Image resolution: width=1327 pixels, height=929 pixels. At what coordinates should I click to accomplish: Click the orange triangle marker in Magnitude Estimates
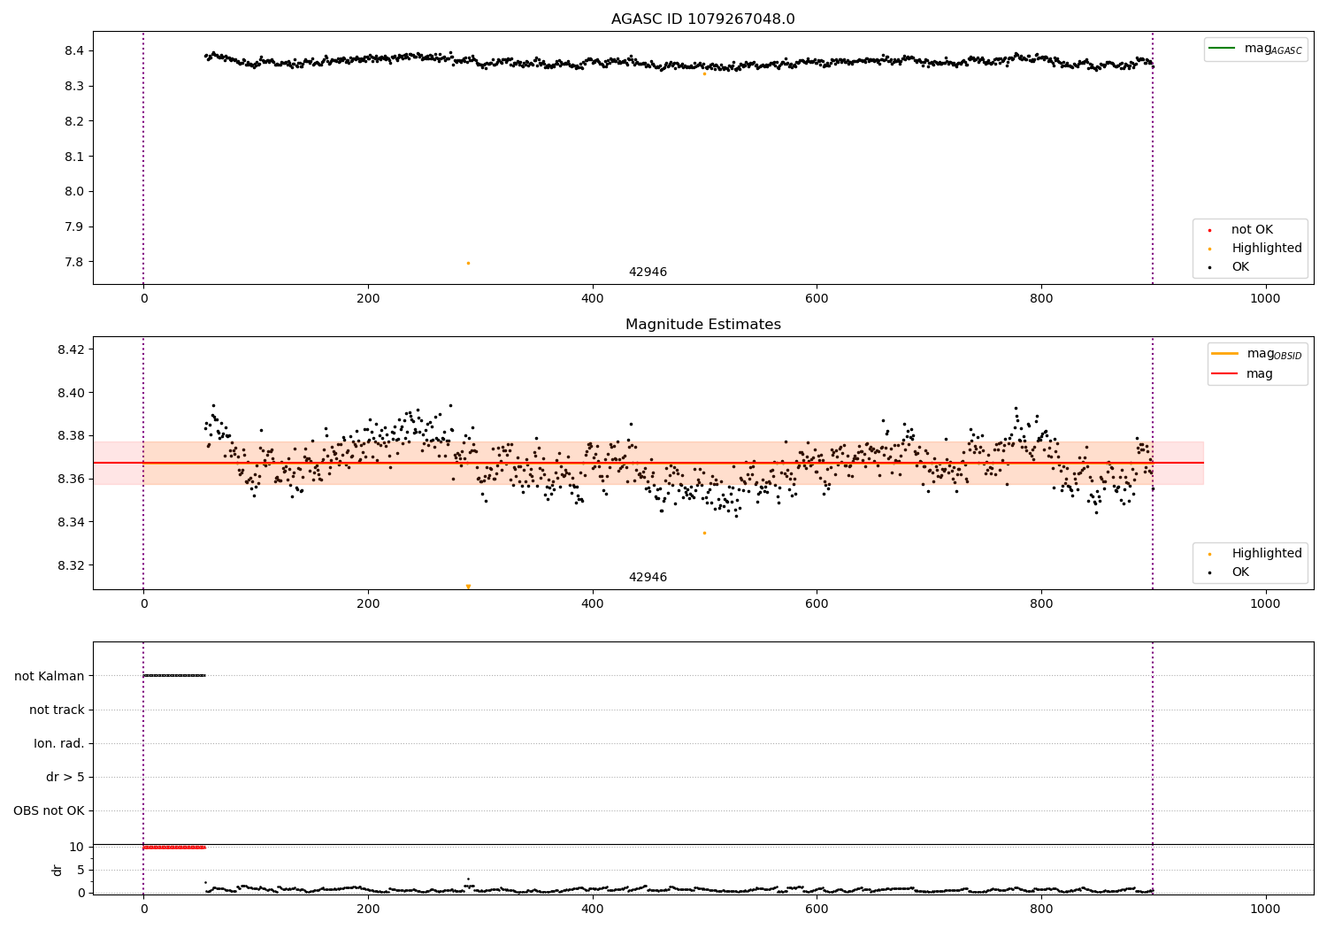coord(468,587)
